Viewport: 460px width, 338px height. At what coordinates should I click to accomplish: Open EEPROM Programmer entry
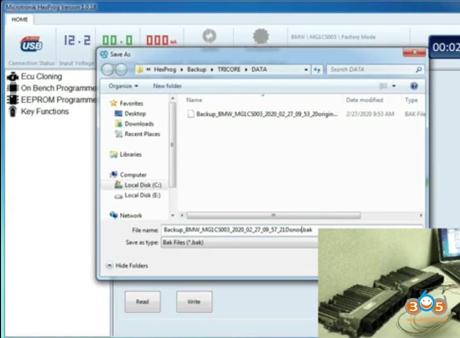point(58,100)
